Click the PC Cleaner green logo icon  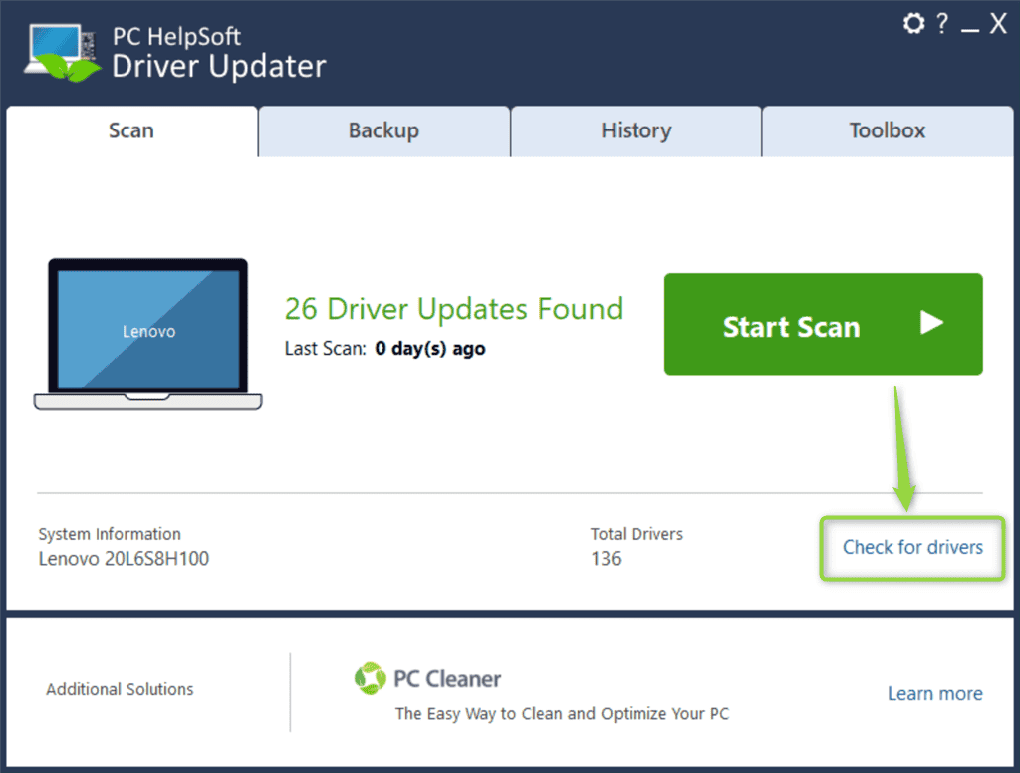[371, 678]
